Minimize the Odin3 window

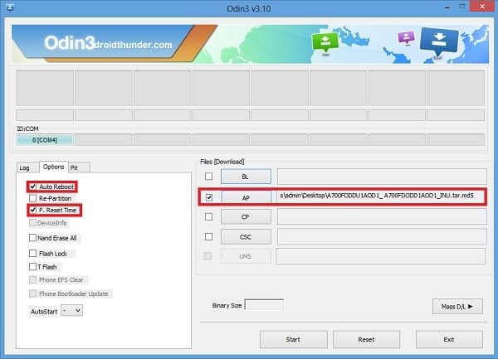point(447,7)
